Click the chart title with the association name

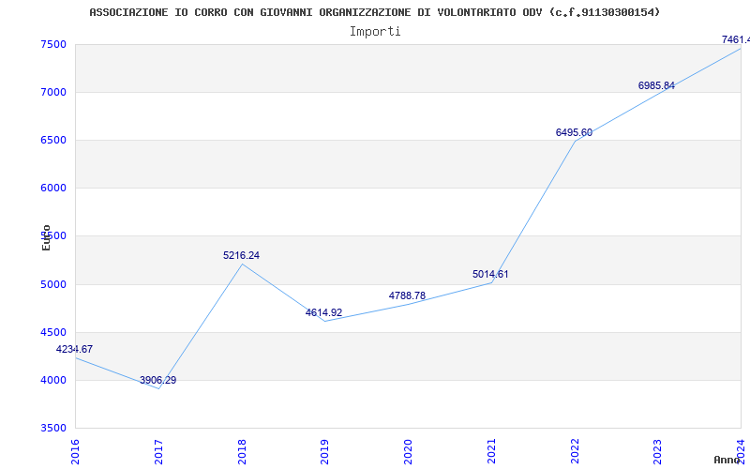374,12
